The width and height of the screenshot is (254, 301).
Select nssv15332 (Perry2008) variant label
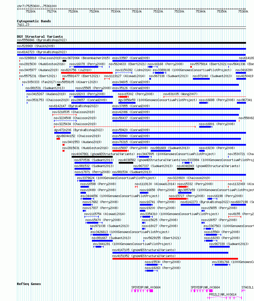[195, 184]
